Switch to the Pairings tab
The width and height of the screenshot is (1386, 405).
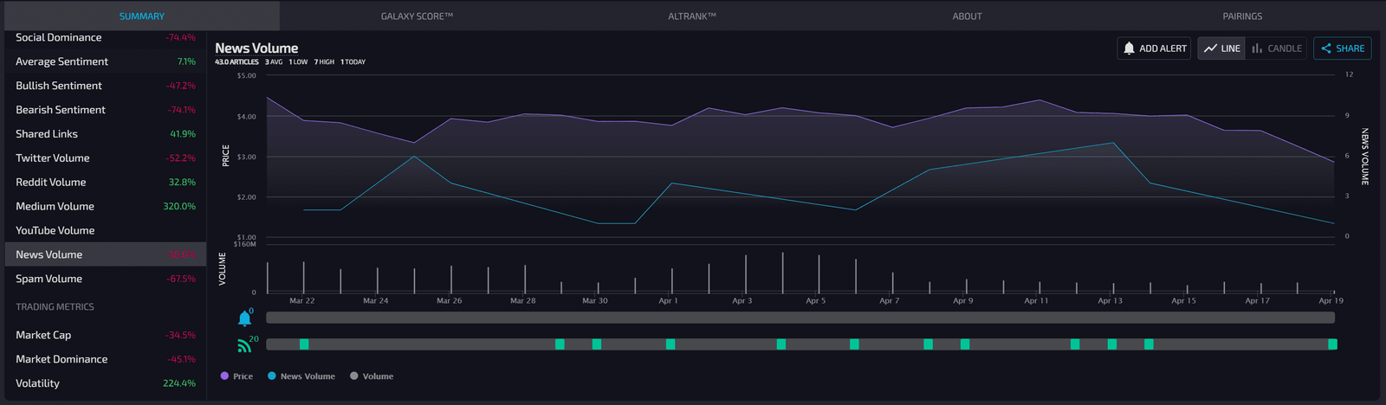[x=1241, y=16]
